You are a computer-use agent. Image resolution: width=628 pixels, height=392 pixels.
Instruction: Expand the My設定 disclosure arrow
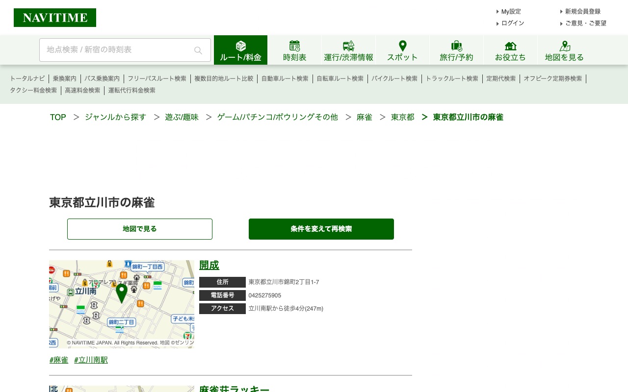click(497, 11)
